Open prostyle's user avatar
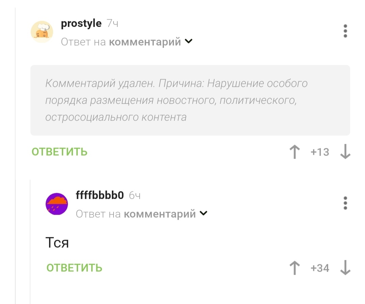365x304 pixels. 42,32
